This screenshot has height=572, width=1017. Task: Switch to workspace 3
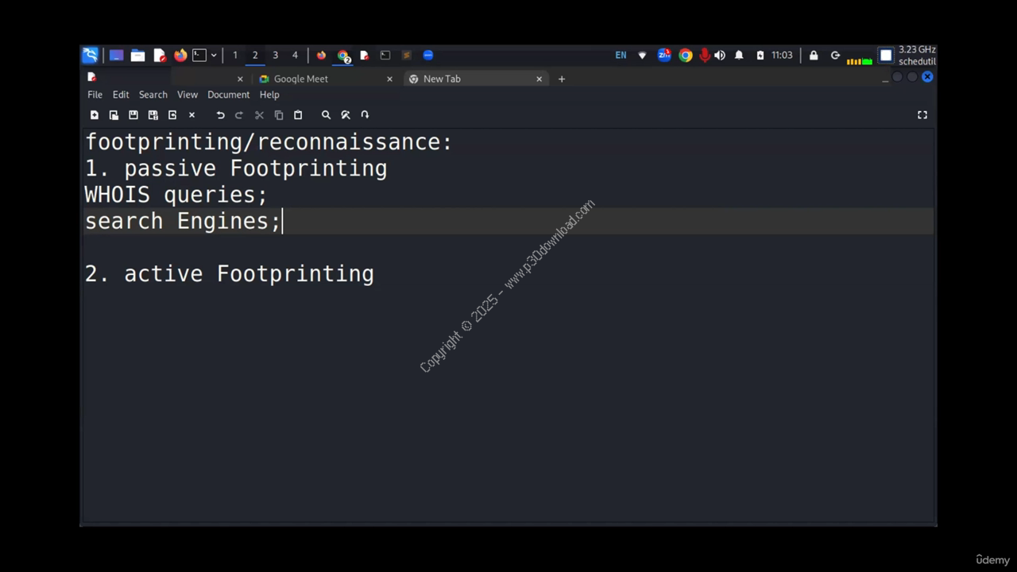[x=275, y=56]
